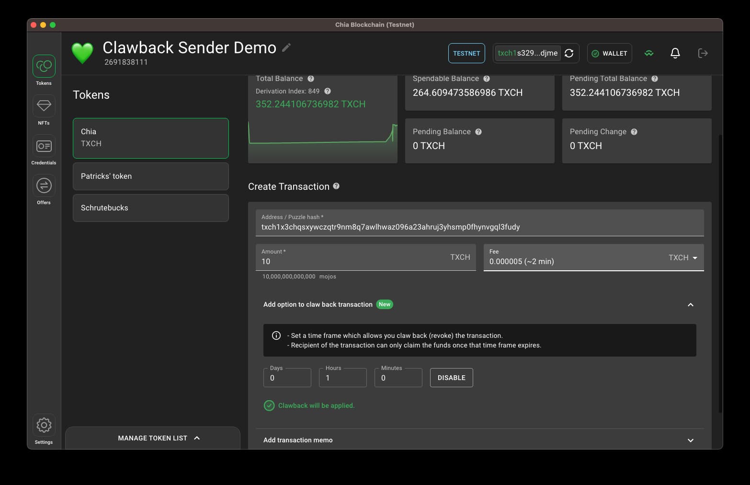Collapse the claw back transaction section

pyautogui.click(x=690, y=305)
